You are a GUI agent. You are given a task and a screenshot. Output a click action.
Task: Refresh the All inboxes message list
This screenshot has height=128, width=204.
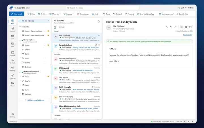point(99,21)
